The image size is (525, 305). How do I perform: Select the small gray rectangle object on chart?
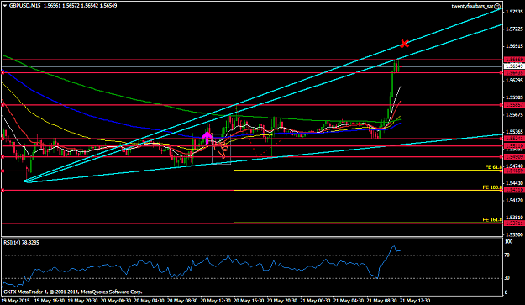(x=221, y=149)
